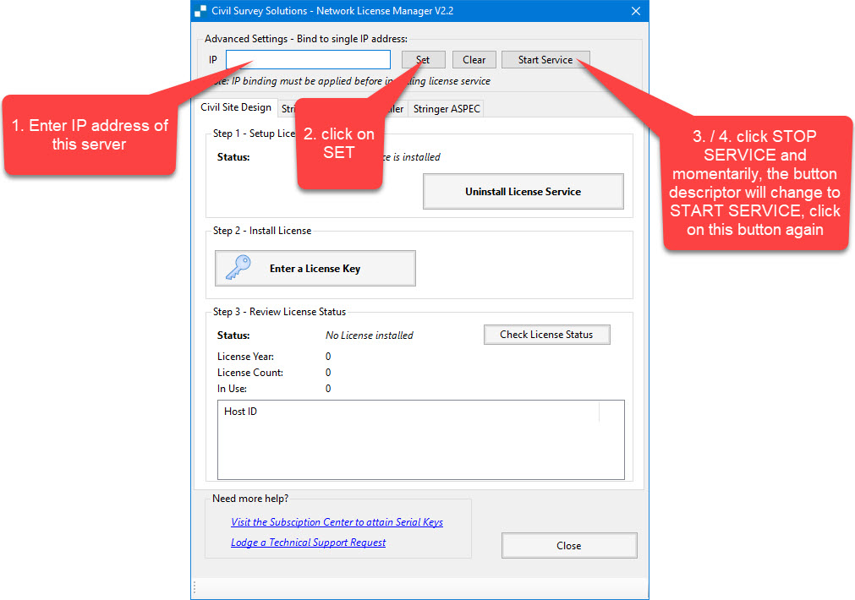Click the Host ID column header
855x600 pixels.
point(241,412)
